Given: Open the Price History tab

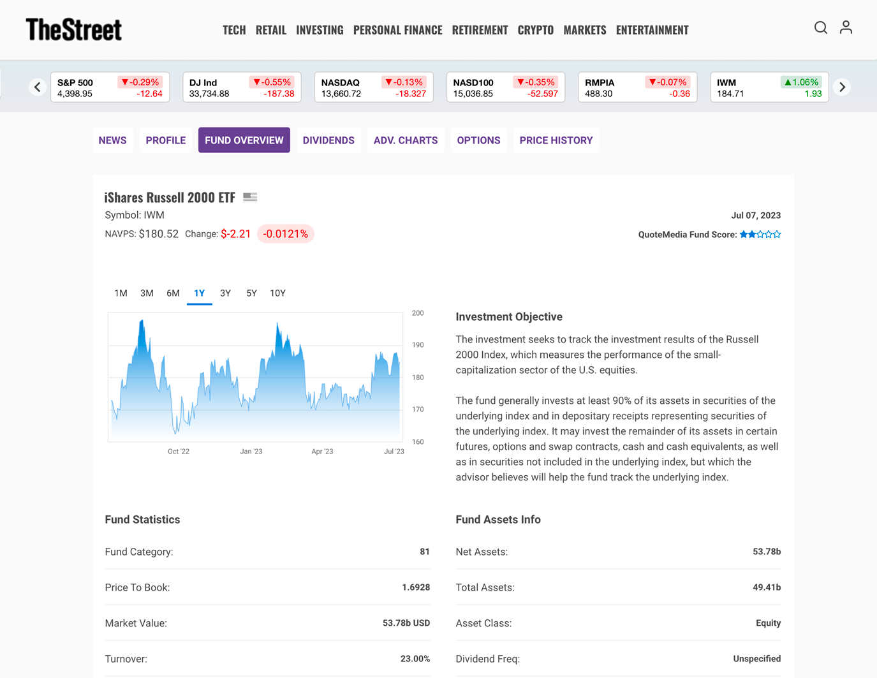Looking at the screenshot, I should tap(556, 140).
